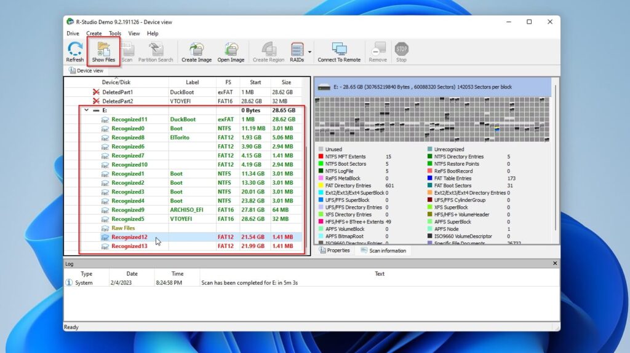Click the Label column header
Image resolution: width=630 pixels, height=353 pixels.
click(x=192, y=82)
